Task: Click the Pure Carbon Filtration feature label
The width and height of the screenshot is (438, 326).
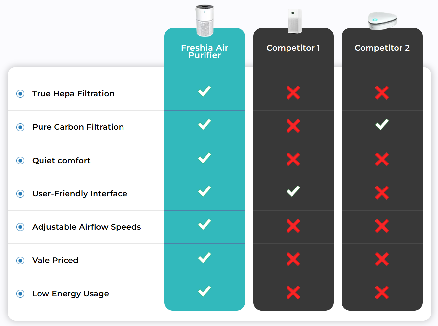Action: [x=78, y=127]
